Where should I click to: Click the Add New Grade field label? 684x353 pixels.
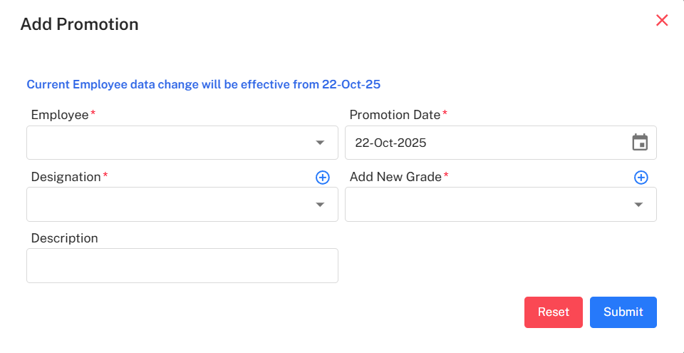pyautogui.click(x=395, y=177)
